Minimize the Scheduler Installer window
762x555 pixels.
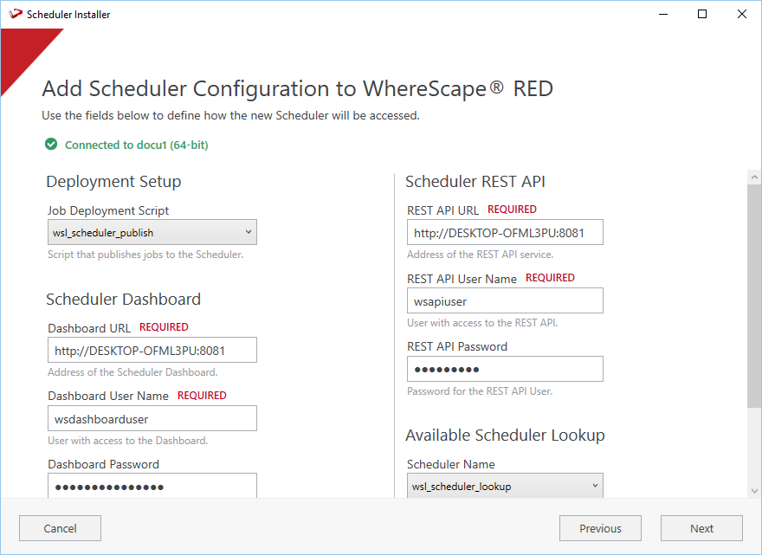coord(662,14)
